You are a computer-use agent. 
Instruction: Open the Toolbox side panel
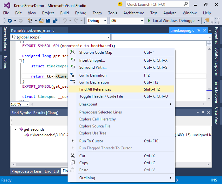(x=5, y=62)
